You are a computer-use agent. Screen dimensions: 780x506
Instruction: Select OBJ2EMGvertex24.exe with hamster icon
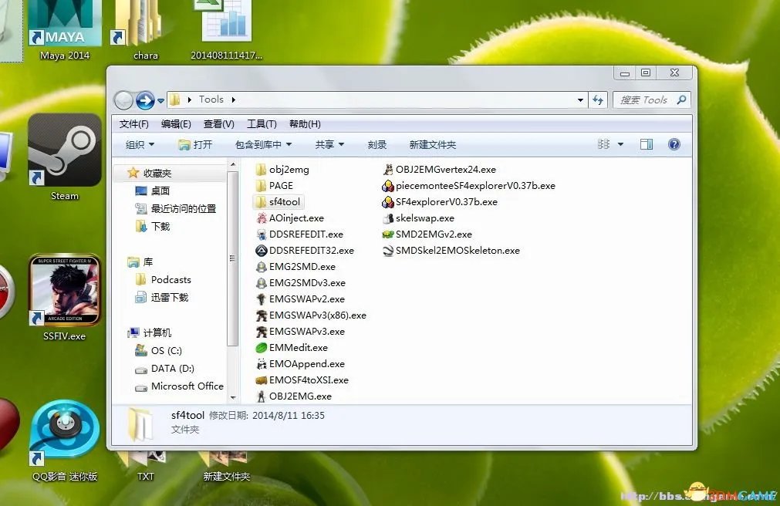437,169
